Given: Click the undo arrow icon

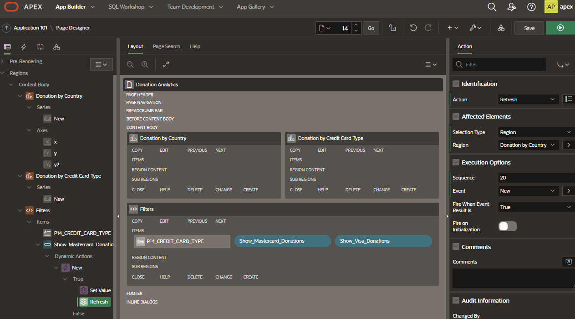Looking at the screenshot, I should click(413, 28).
